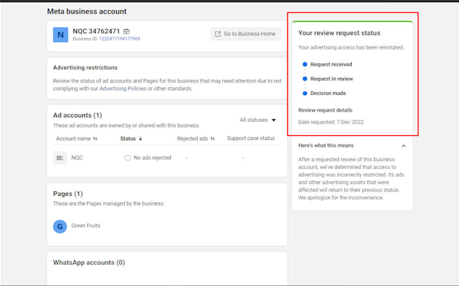Collapse the Here's what this means section
This screenshot has height=286, width=459.
404,146
